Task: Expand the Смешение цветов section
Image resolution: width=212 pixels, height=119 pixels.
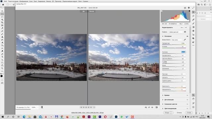Action: pos(163,104)
